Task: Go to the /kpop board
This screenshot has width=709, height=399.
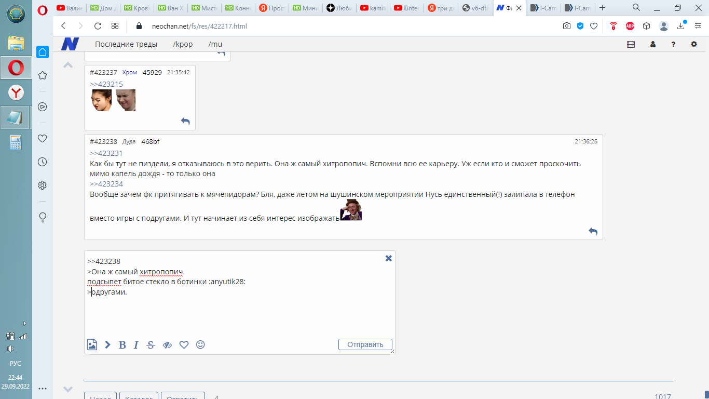Action: [183, 44]
